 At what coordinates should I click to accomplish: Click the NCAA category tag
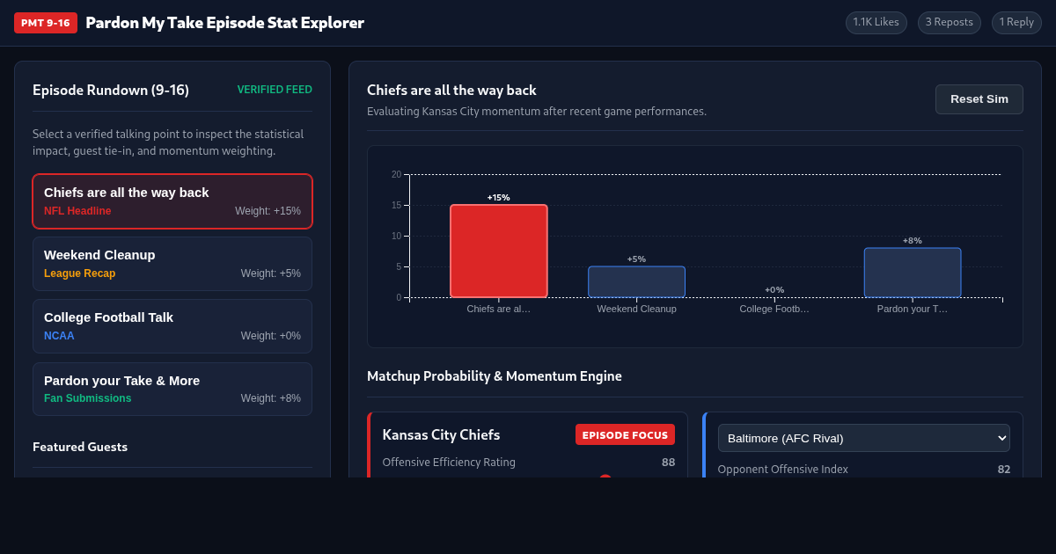(x=59, y=336)
